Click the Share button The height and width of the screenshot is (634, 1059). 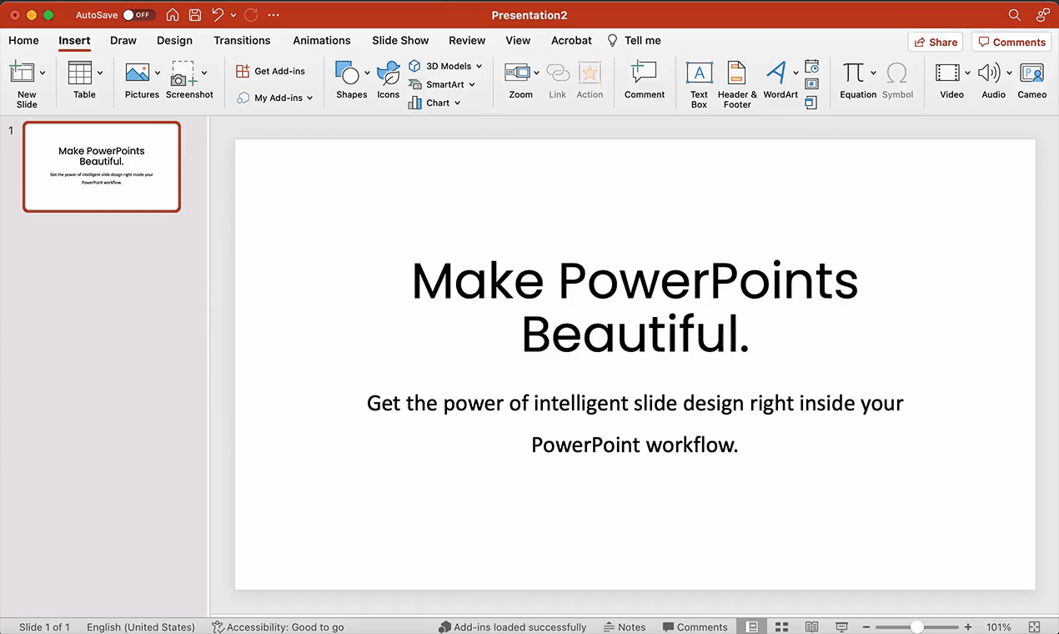coord(935,42)
